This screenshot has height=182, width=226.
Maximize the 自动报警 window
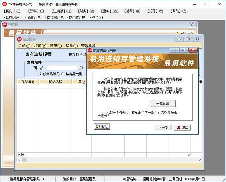pos(188,39)
